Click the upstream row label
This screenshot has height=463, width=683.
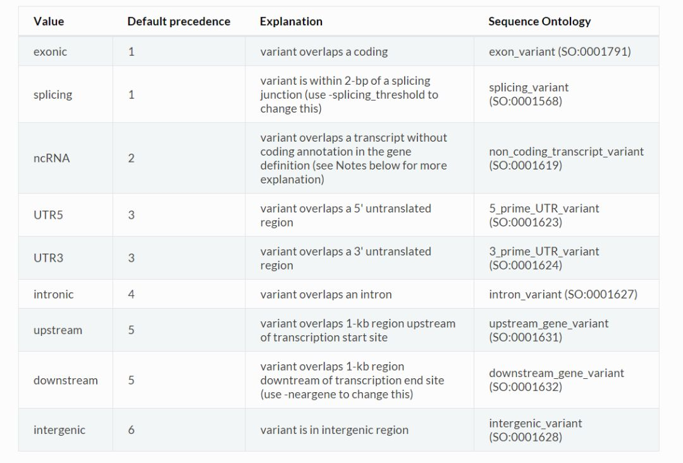58,330
